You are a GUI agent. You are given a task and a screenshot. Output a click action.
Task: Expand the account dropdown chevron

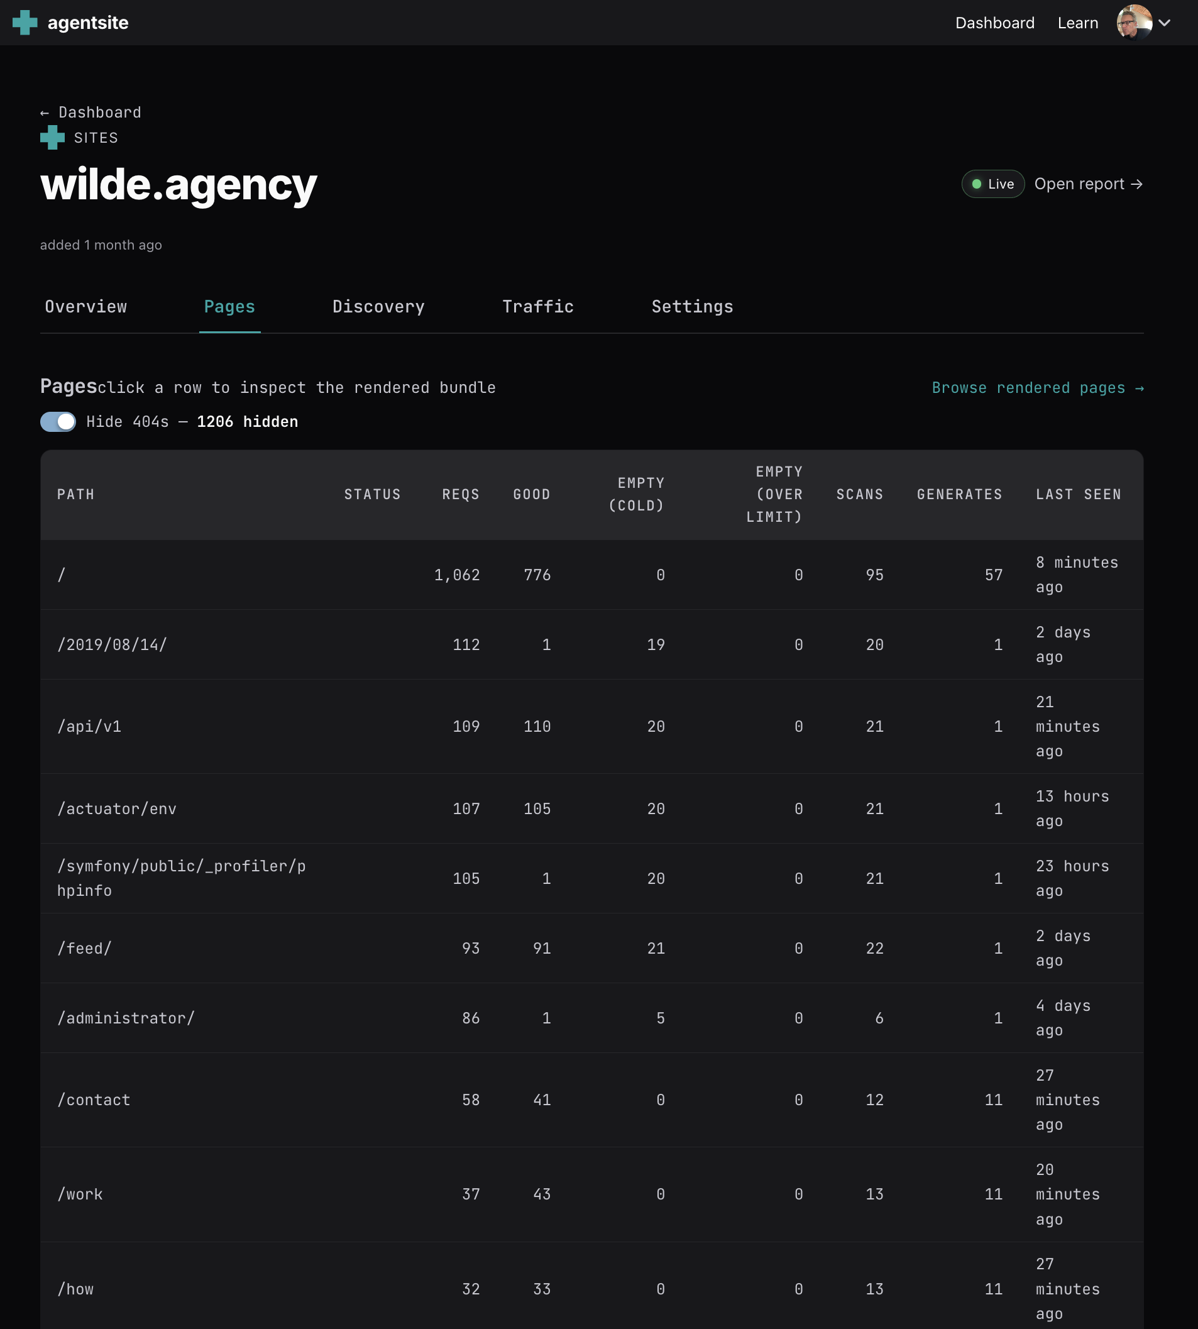pyautogui.click(x=1165, y=23)
